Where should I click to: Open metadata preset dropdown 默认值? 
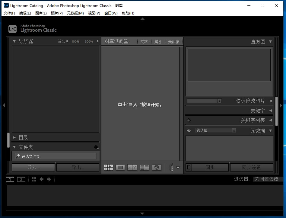click(215, 130)
